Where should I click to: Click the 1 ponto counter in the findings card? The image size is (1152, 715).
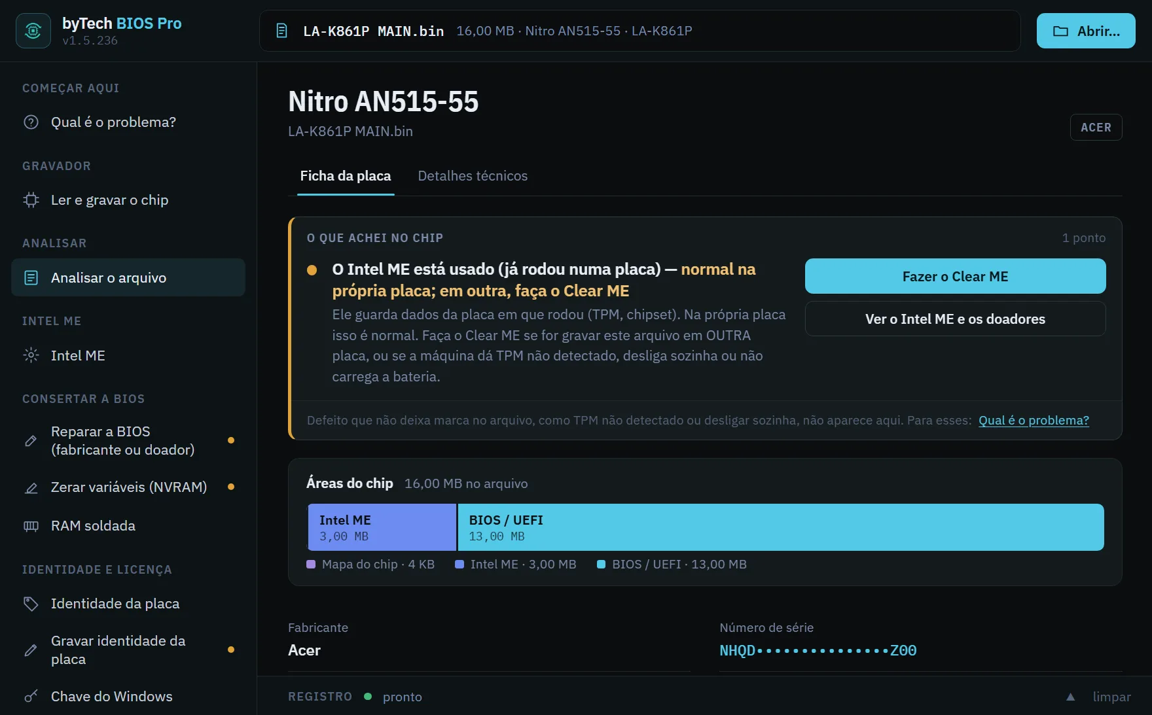click(1084, 238)
